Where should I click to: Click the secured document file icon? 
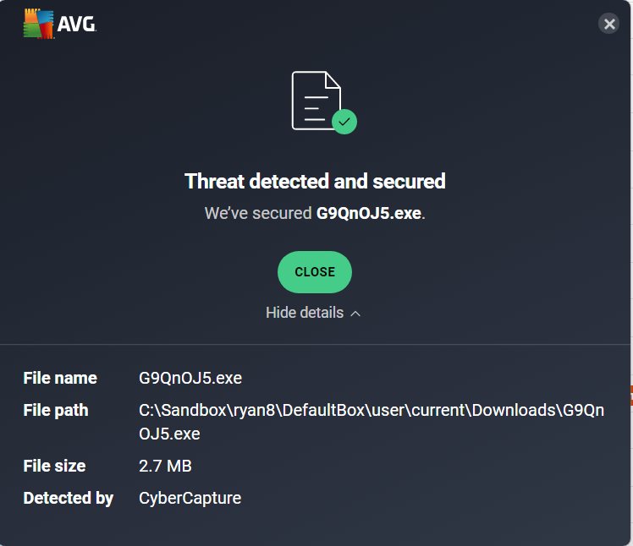point(316,101)
